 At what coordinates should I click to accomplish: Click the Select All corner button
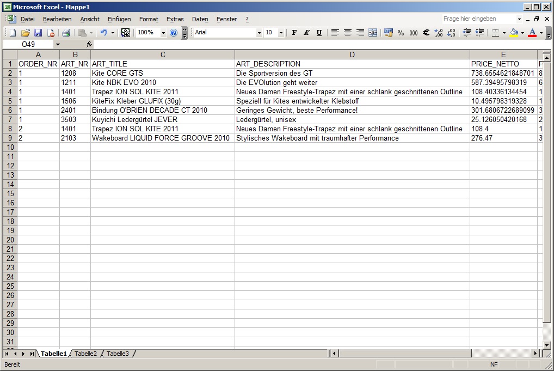click(x=10, y=54)
